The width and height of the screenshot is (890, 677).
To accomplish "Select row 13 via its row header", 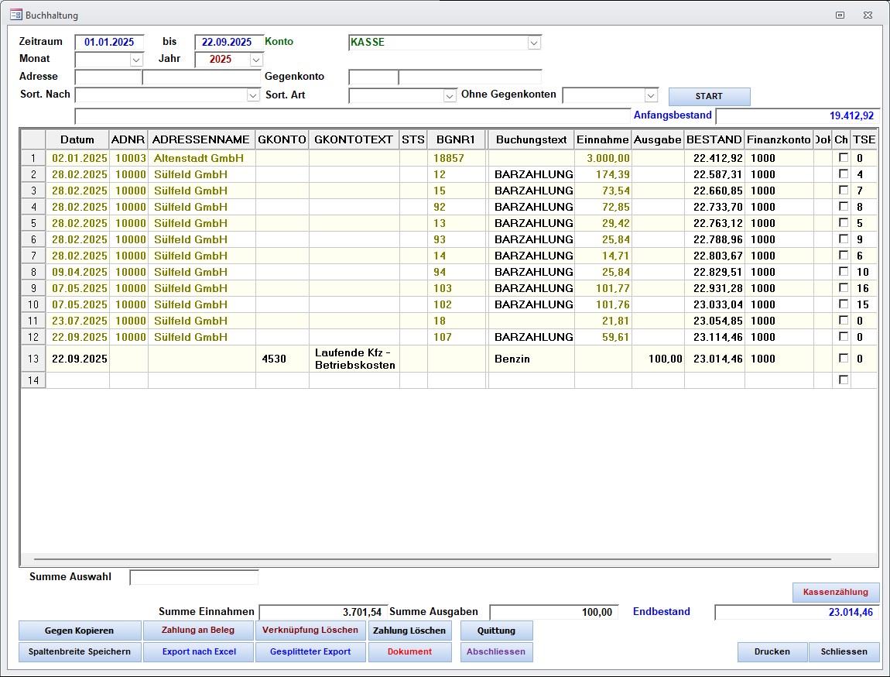I will [x=33, y=359].
